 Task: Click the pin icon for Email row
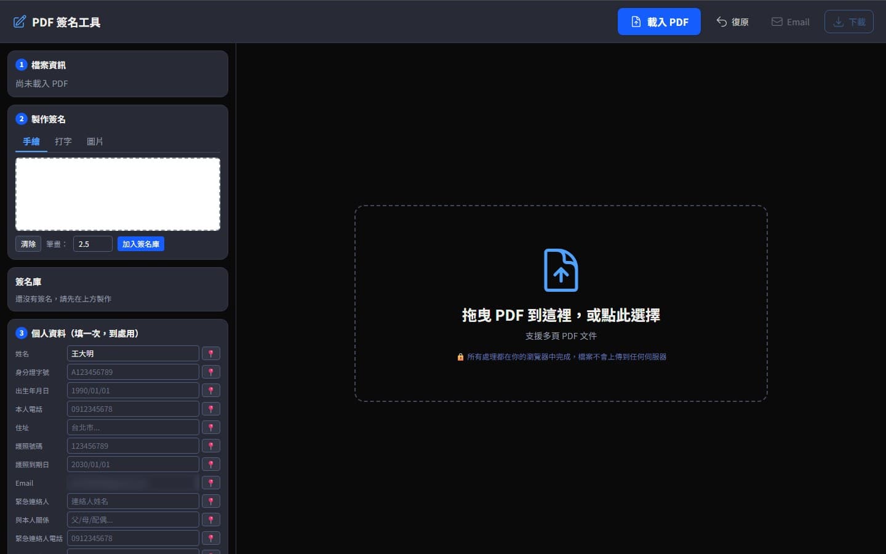coord(211,483)
